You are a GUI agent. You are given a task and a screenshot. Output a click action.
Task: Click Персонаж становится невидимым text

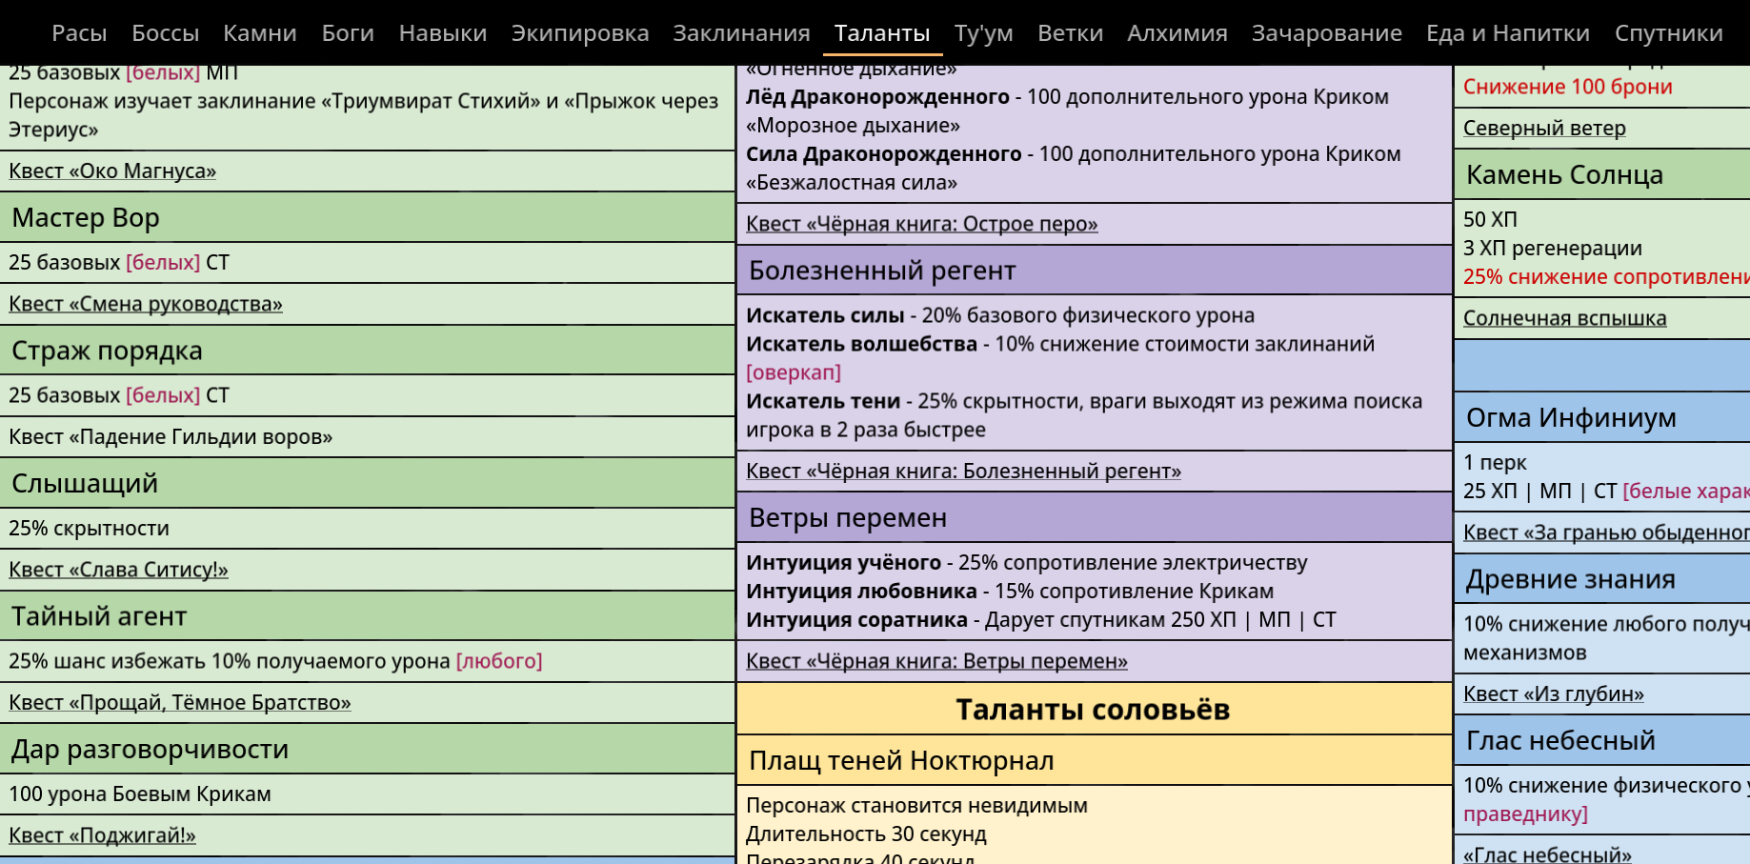pos(916,806)
